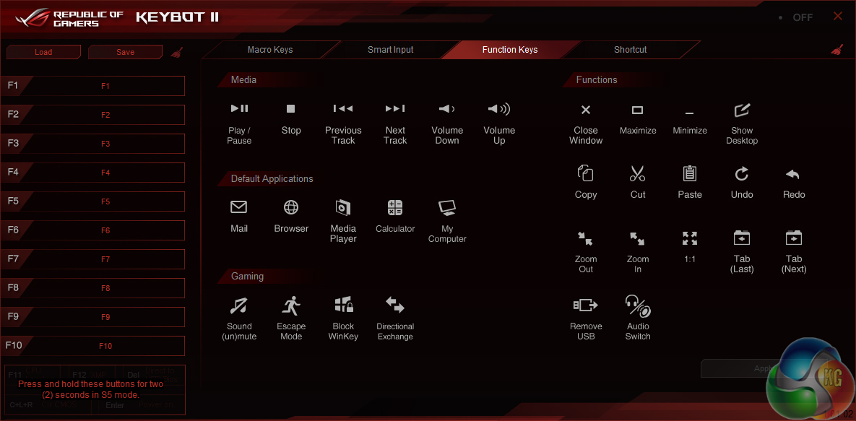Click the Load profile button

[x=43, y=52]
